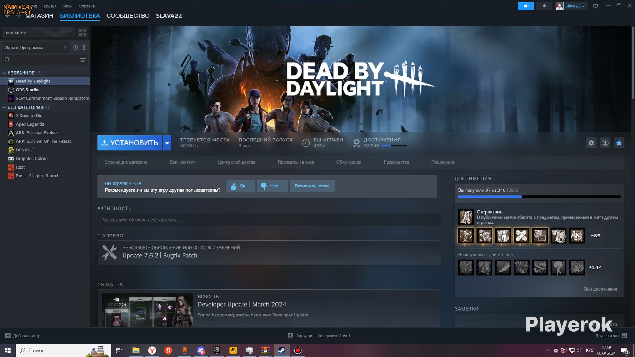
Task: Open Task View on the taskbar
Action: click(x=119, y=351)
